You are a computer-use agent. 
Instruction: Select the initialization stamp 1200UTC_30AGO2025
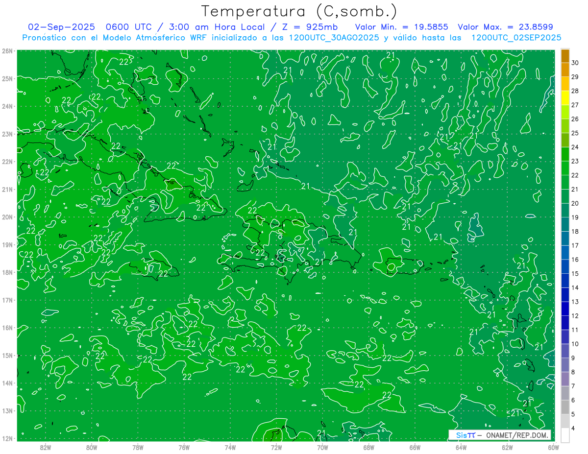coord(334,38)
